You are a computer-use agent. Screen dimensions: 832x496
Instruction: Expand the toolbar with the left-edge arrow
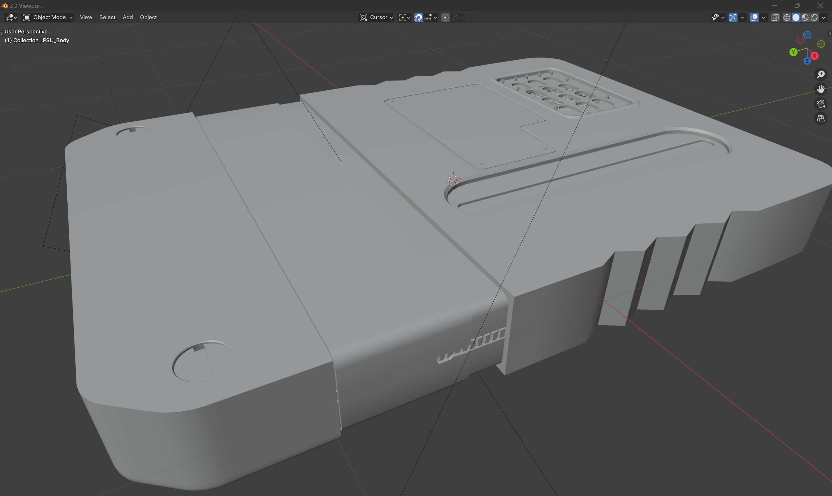tap(2, 33)
